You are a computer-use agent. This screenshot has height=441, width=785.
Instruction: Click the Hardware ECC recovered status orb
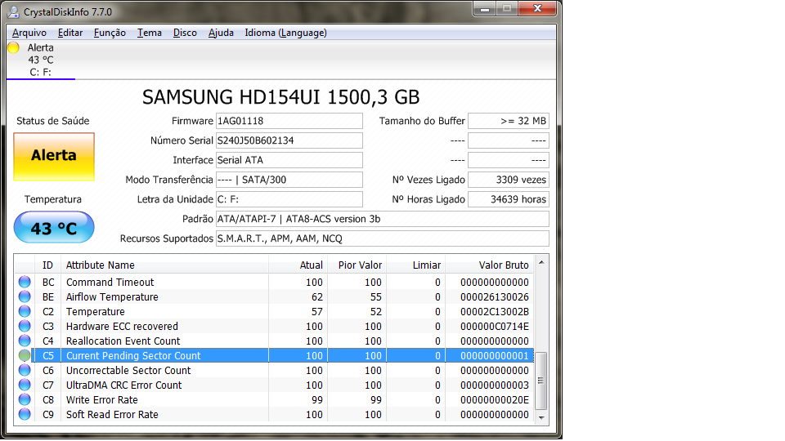(25, 326)
